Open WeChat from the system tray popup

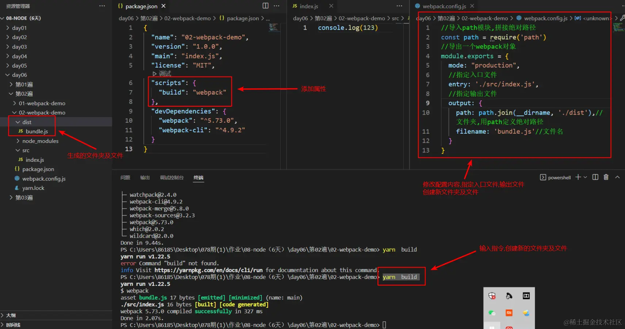[492, 313]
